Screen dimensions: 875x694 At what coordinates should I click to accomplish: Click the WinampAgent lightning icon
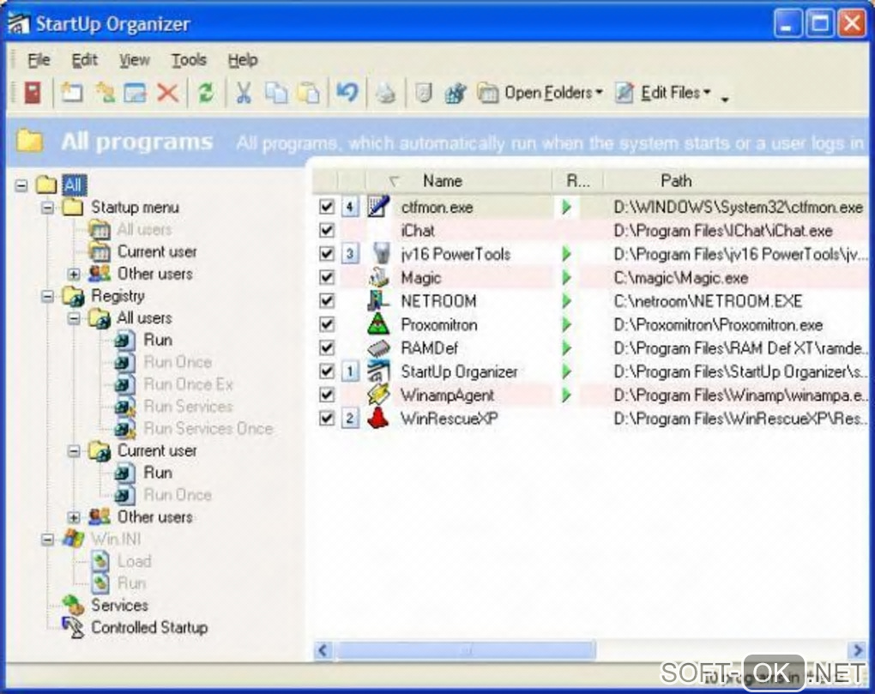pos(379,395)
